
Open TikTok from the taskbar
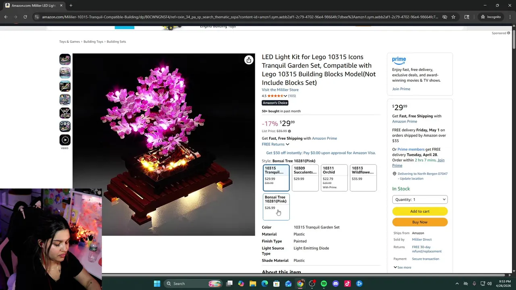tap(347, 284)
